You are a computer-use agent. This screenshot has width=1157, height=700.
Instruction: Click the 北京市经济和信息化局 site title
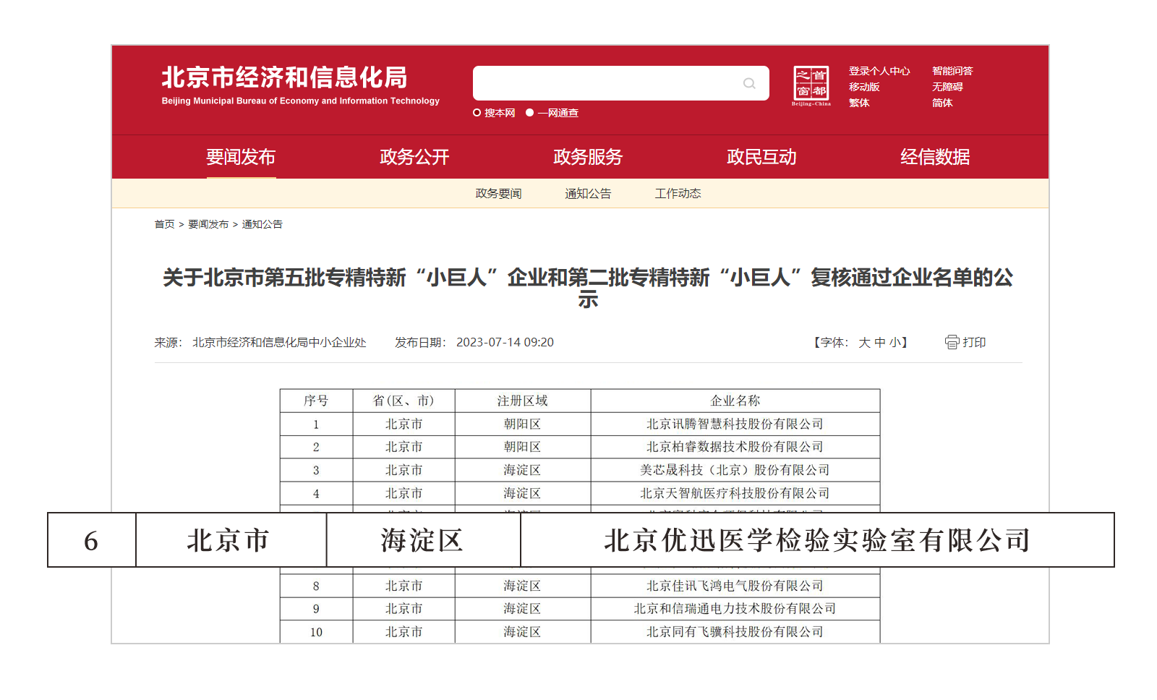284,77
